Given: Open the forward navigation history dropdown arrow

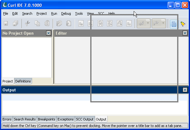Looking at the screenshot, I should coord(163,24).
